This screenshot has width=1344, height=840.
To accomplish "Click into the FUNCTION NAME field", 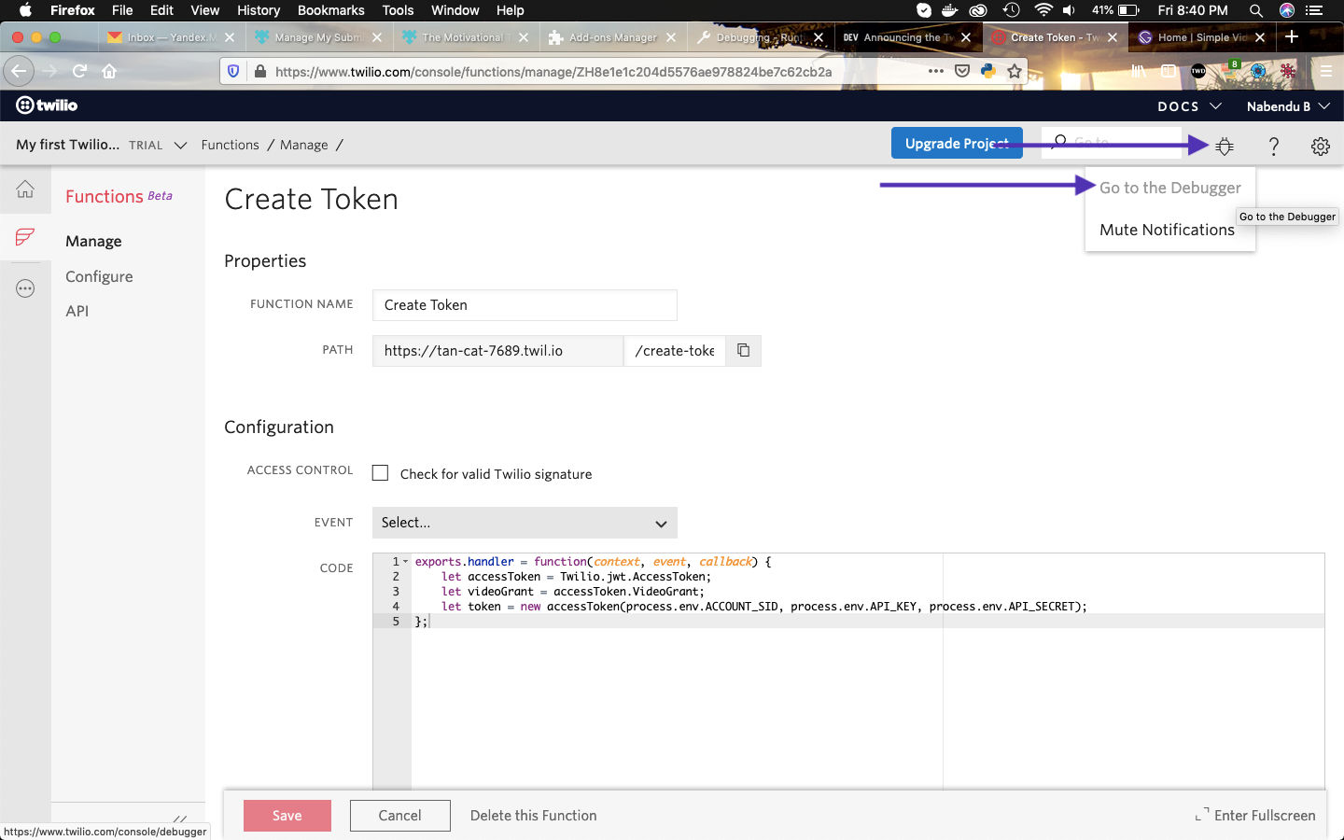I will point(525,305).
